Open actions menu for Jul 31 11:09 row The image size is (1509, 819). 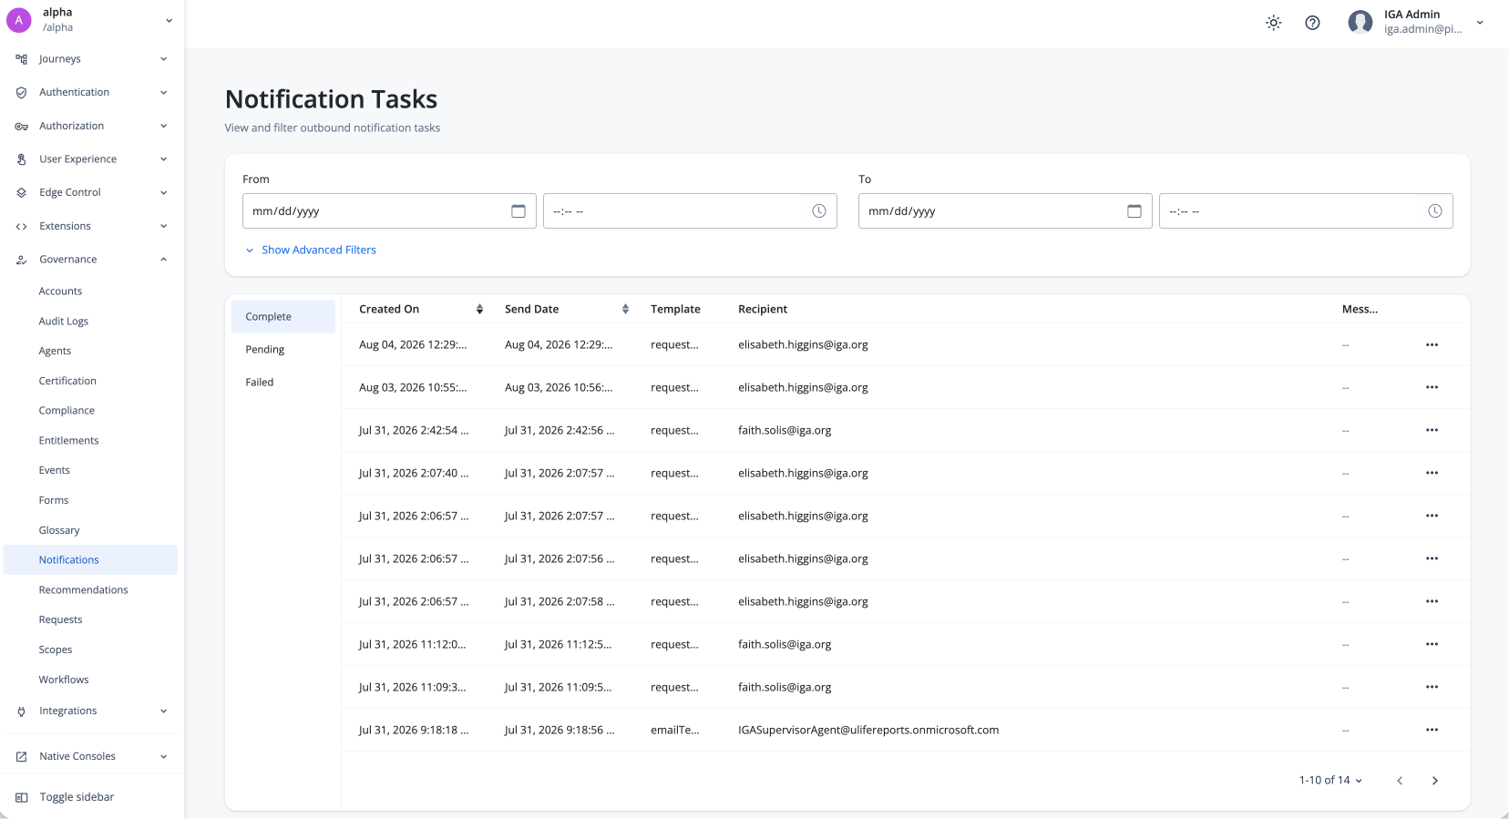tap(1432, 688)
